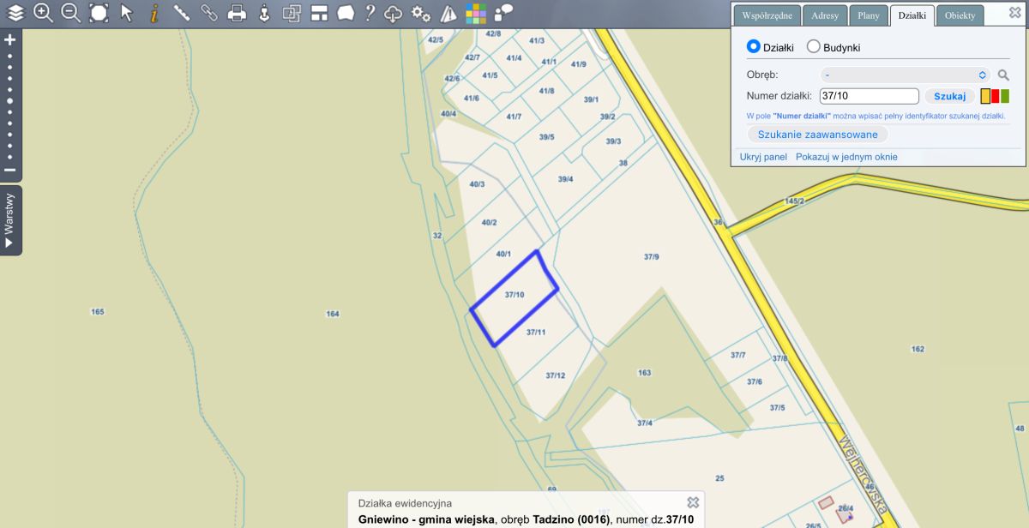Click the full extent view icon
Image resolution: width=1029 pixels, height=528 pixels.
(x=99, y=13)
